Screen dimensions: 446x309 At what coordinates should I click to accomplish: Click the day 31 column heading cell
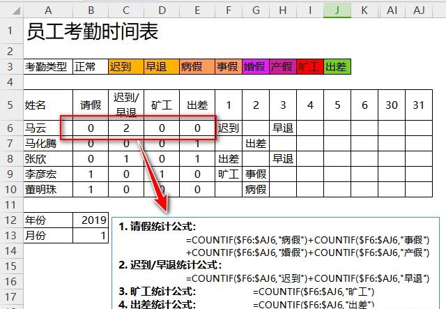pyautogui.click(x=419, y=105)
